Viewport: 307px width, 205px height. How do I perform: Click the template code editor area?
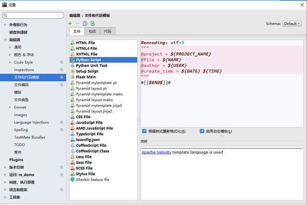tap(222, 83)
